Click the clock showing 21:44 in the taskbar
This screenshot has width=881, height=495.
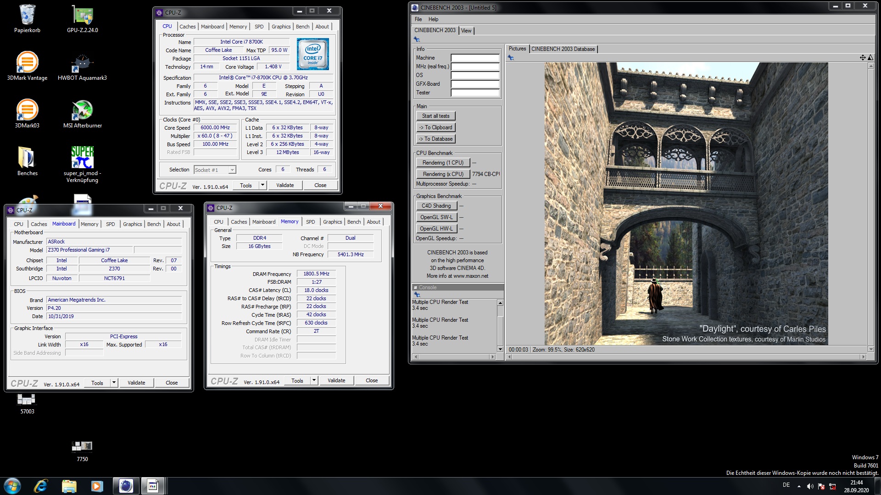tap(856, 483)
